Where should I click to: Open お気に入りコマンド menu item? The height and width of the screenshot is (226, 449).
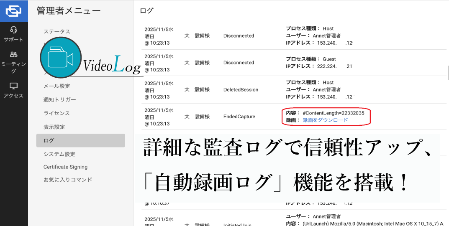68,180
